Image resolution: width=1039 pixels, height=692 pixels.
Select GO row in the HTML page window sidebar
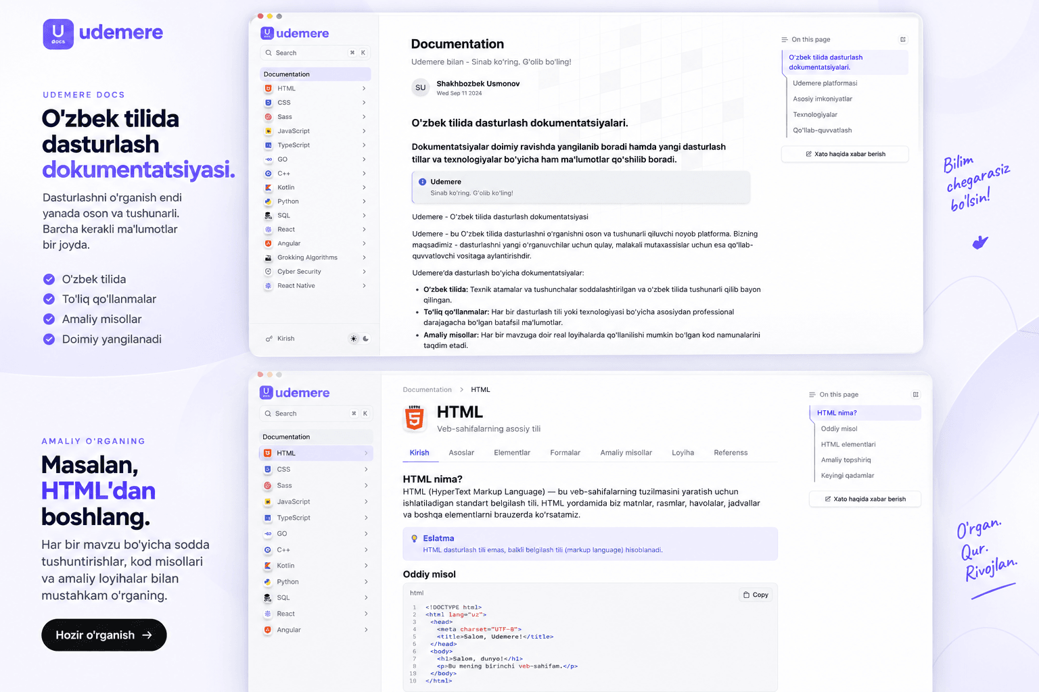[316, 534]
